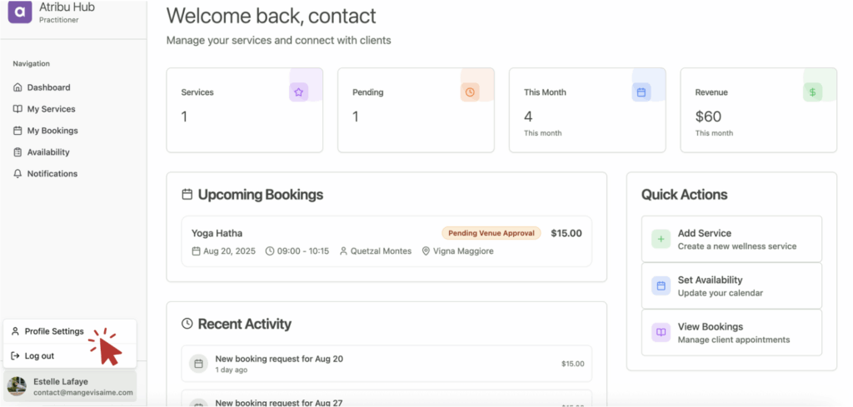Open My Bookings from the sidebar
The height and width of the screenshot is (407, 853).
coord(52,131)
